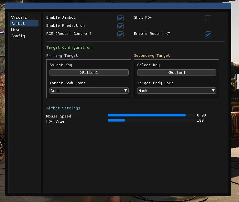This screenshot has width=239, height=202.
Task: Enable the Show FOV checkbox
Action: click(208, 18)
